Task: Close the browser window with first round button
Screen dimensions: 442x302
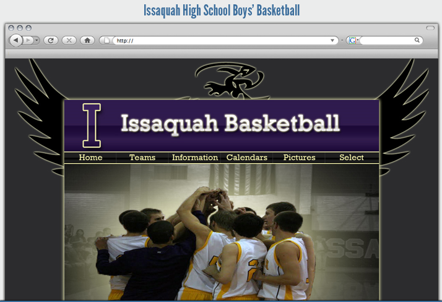Action: 11,28
